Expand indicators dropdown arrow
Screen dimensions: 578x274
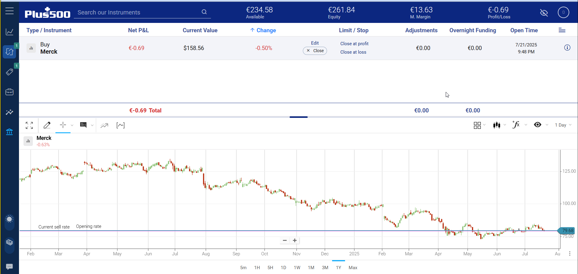(x=526, y=125)
